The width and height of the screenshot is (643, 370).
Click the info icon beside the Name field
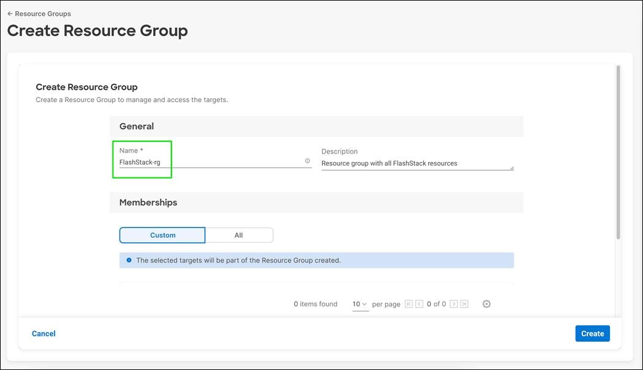coord(307,160)
